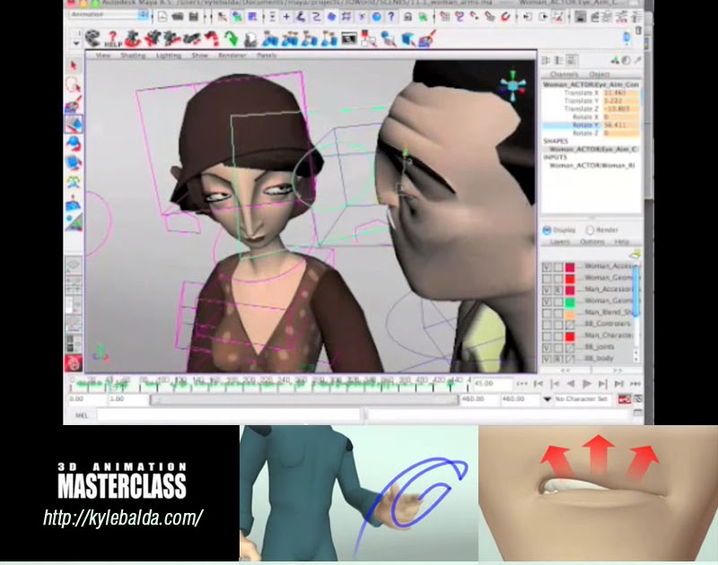Image resolution: width=718 pixels, height=565 pixels.
Task: Open the Object menu in channel box
Action: click(x=600, y=74)
